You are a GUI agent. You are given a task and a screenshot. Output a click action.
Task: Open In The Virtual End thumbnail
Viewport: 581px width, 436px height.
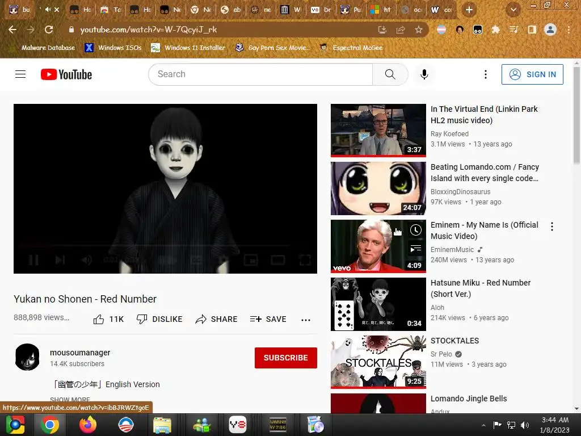[378, 130]
